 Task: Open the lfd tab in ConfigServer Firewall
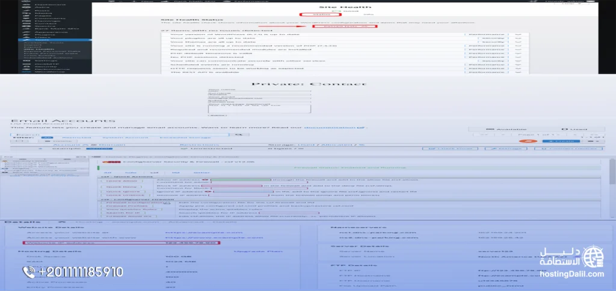[176, 173]
